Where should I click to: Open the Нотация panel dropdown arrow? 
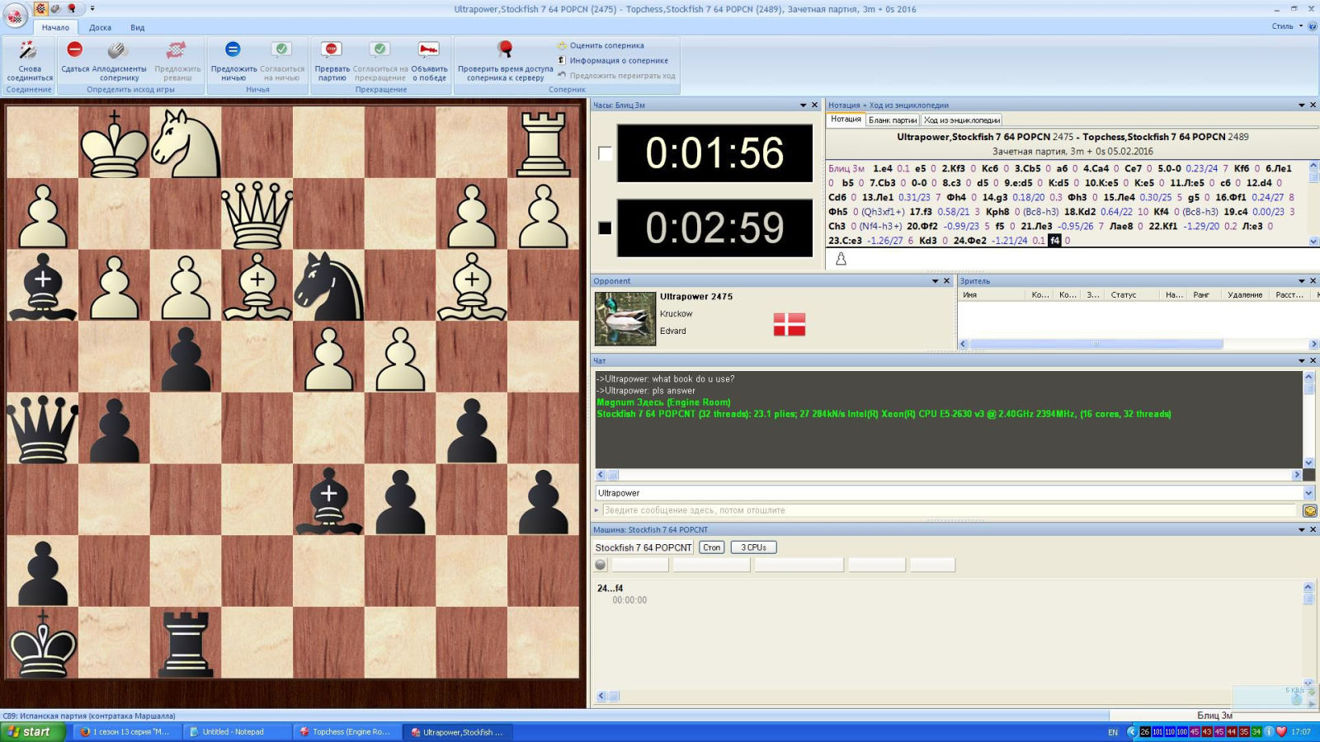(x=1302, y=105)
